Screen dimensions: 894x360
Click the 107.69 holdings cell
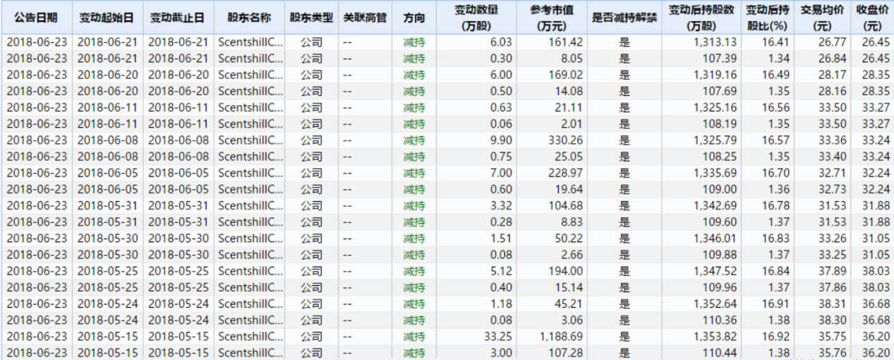[701, 90]
